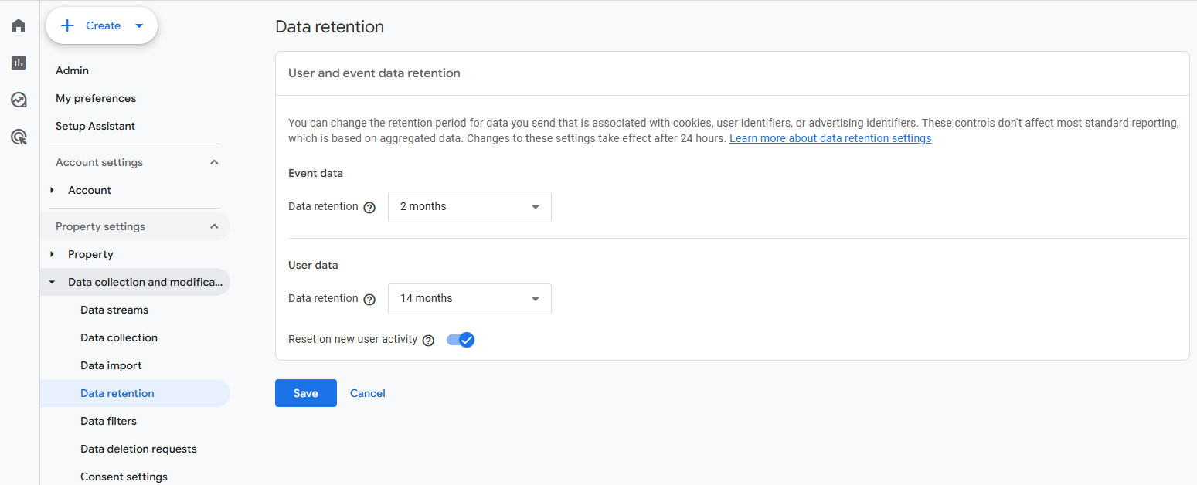
Task: Click the Save button
Action: [x=306, y=393]
